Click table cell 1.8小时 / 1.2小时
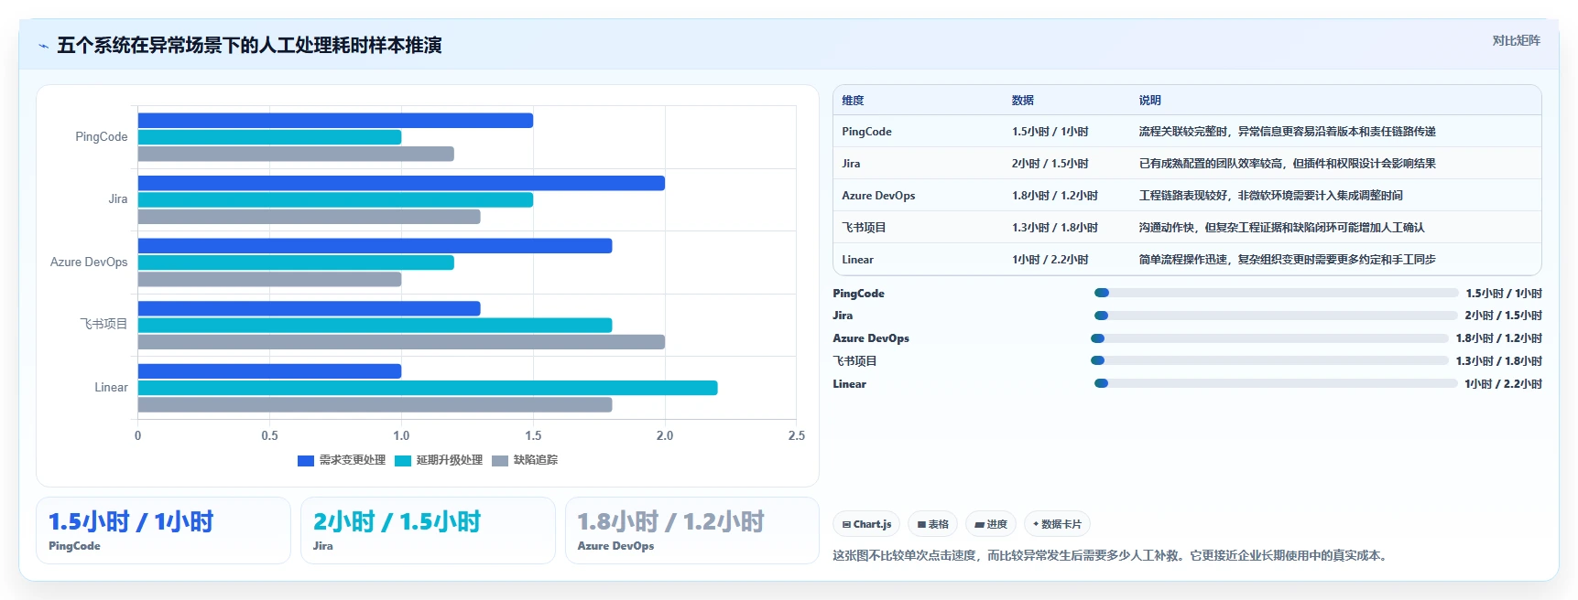 pos(1055,196)
